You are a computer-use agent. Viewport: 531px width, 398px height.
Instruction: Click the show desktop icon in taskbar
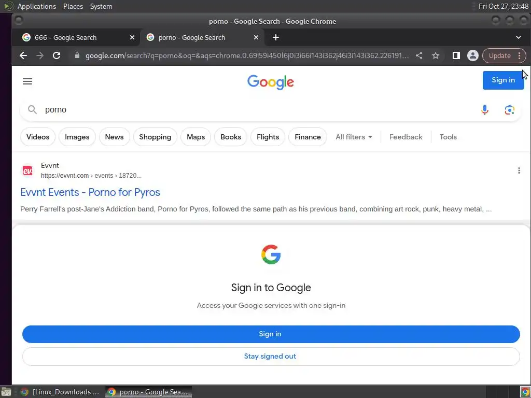6,392
